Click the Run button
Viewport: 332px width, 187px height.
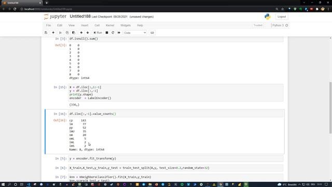[x=98, y=33]
